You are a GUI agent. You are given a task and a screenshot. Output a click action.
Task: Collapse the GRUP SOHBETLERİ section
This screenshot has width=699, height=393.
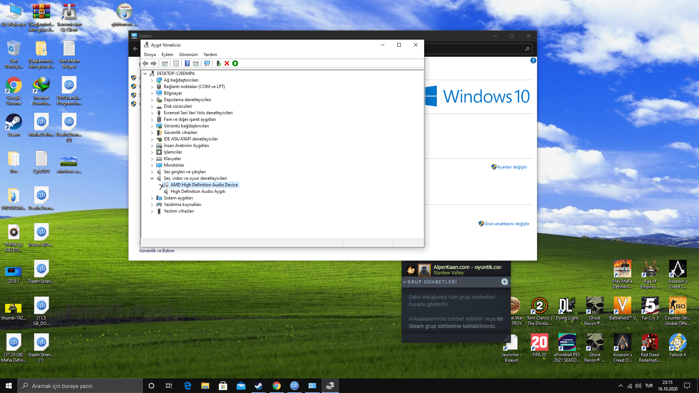coord(404,282)
